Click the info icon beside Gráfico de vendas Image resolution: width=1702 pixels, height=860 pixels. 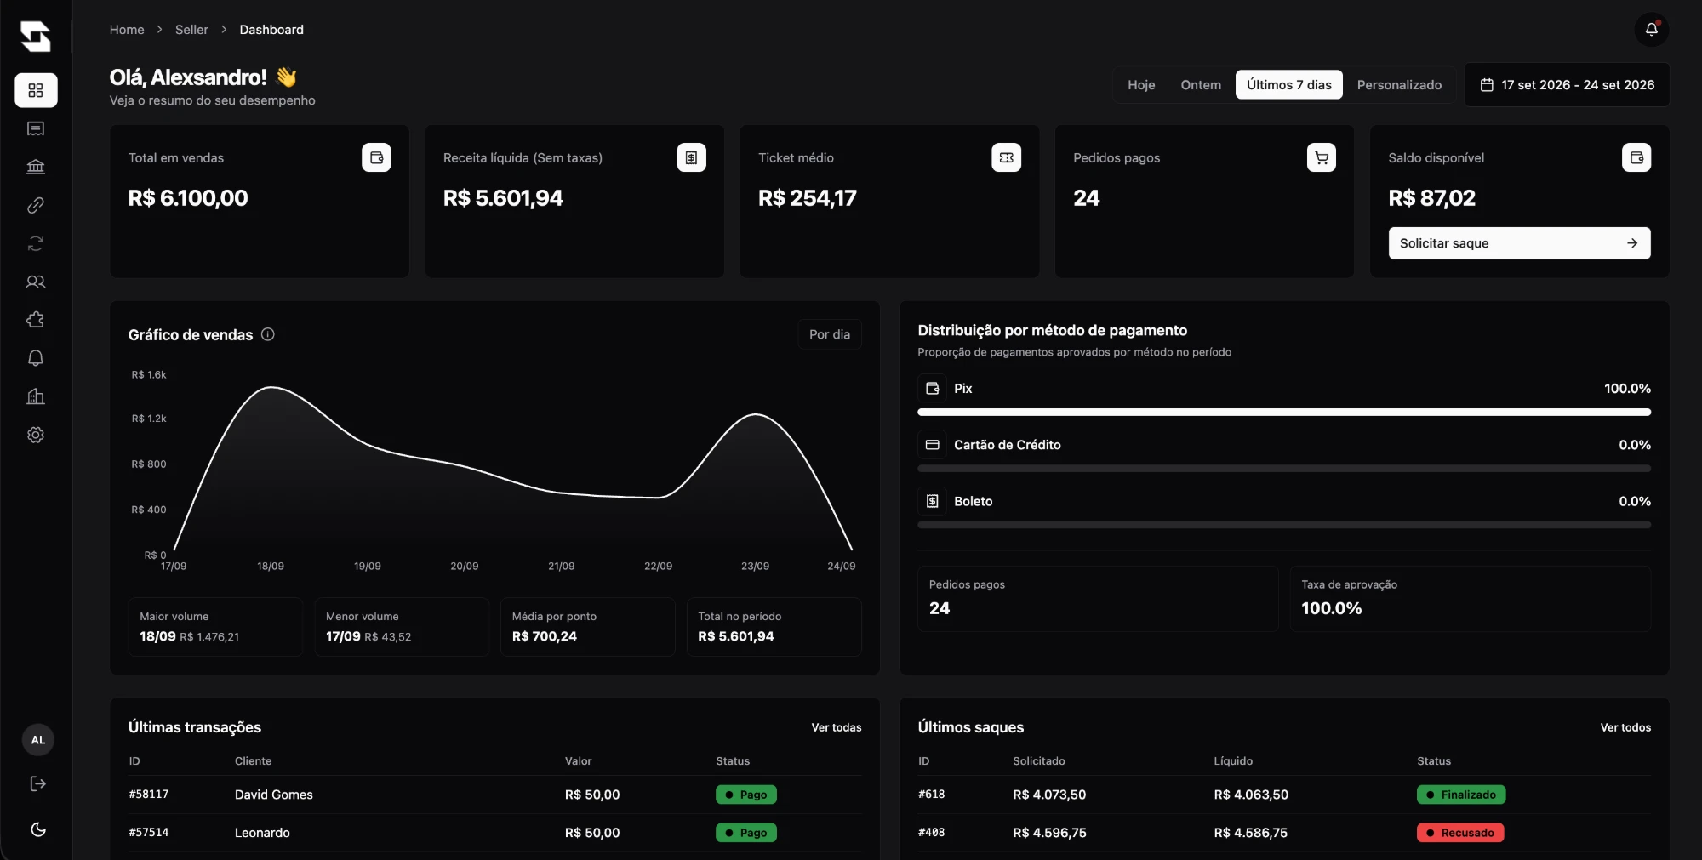point(268,334)
